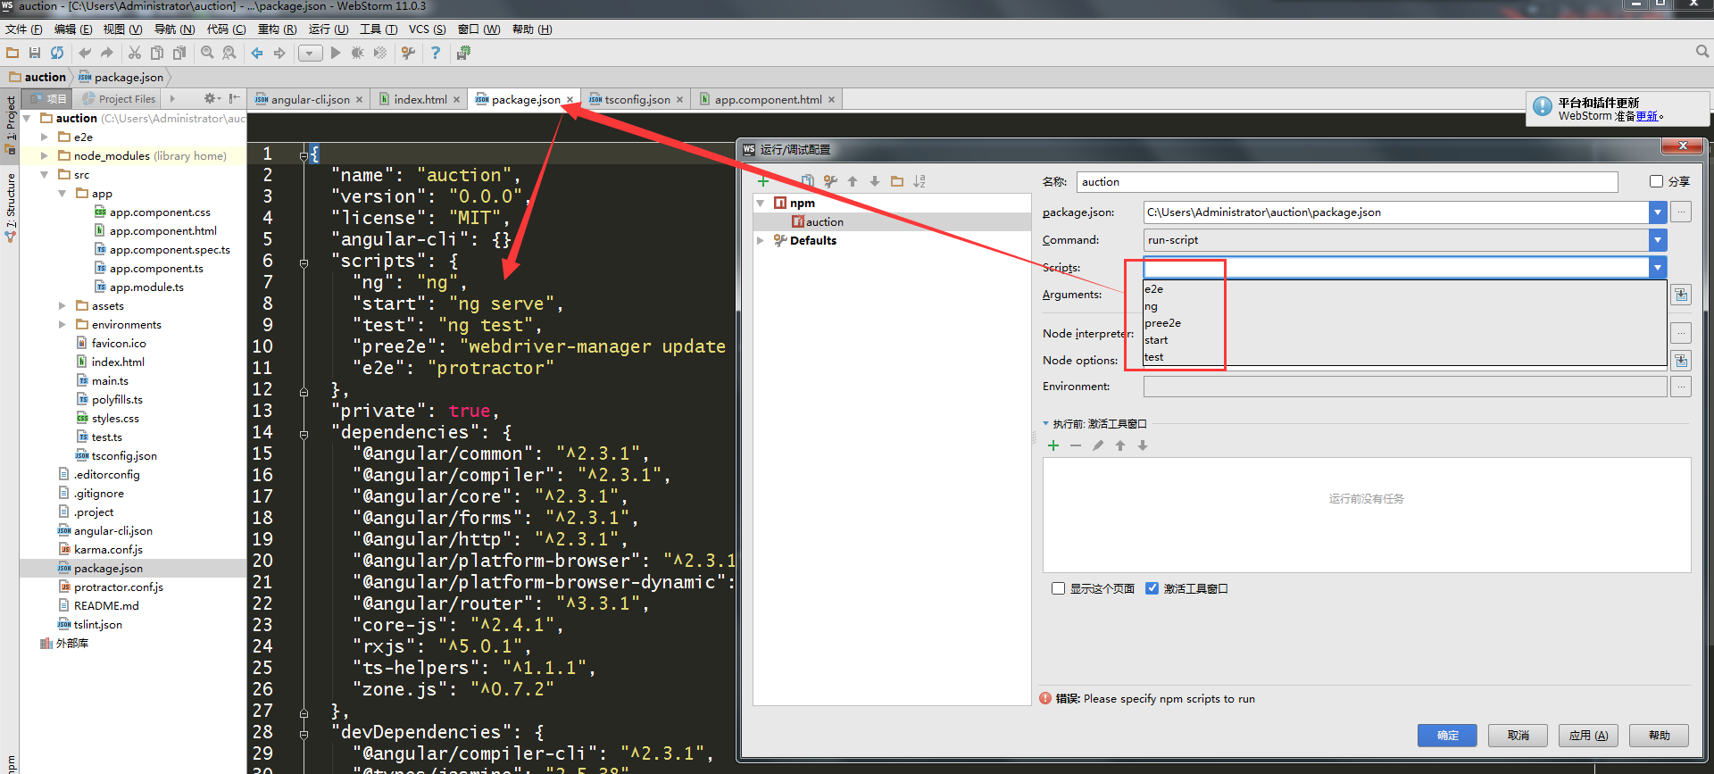Open the run configuration selector dropdown
Screen dimensions: 1714x774
click(310, 53)
